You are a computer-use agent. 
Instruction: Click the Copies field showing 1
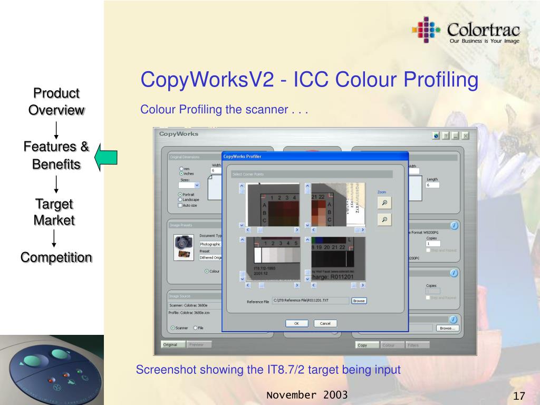coord(433,244)
